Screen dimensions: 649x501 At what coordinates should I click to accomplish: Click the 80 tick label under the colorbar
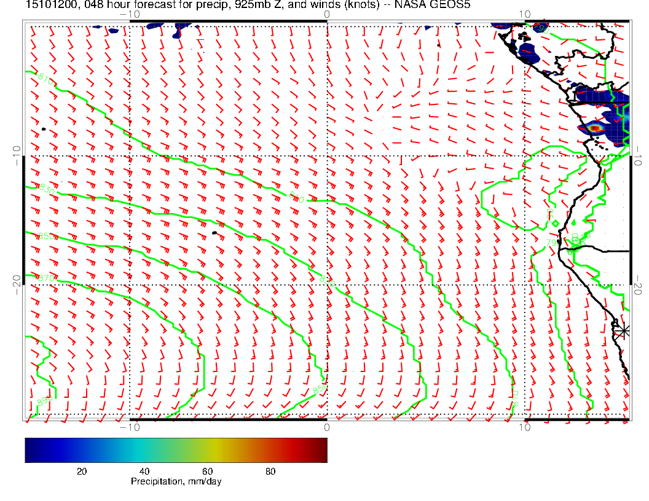click(270, 472)
